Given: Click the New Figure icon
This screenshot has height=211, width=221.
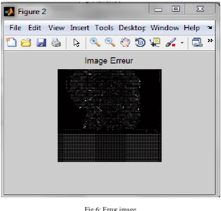Looking at the screenshot, I should [x=11, y=42].
